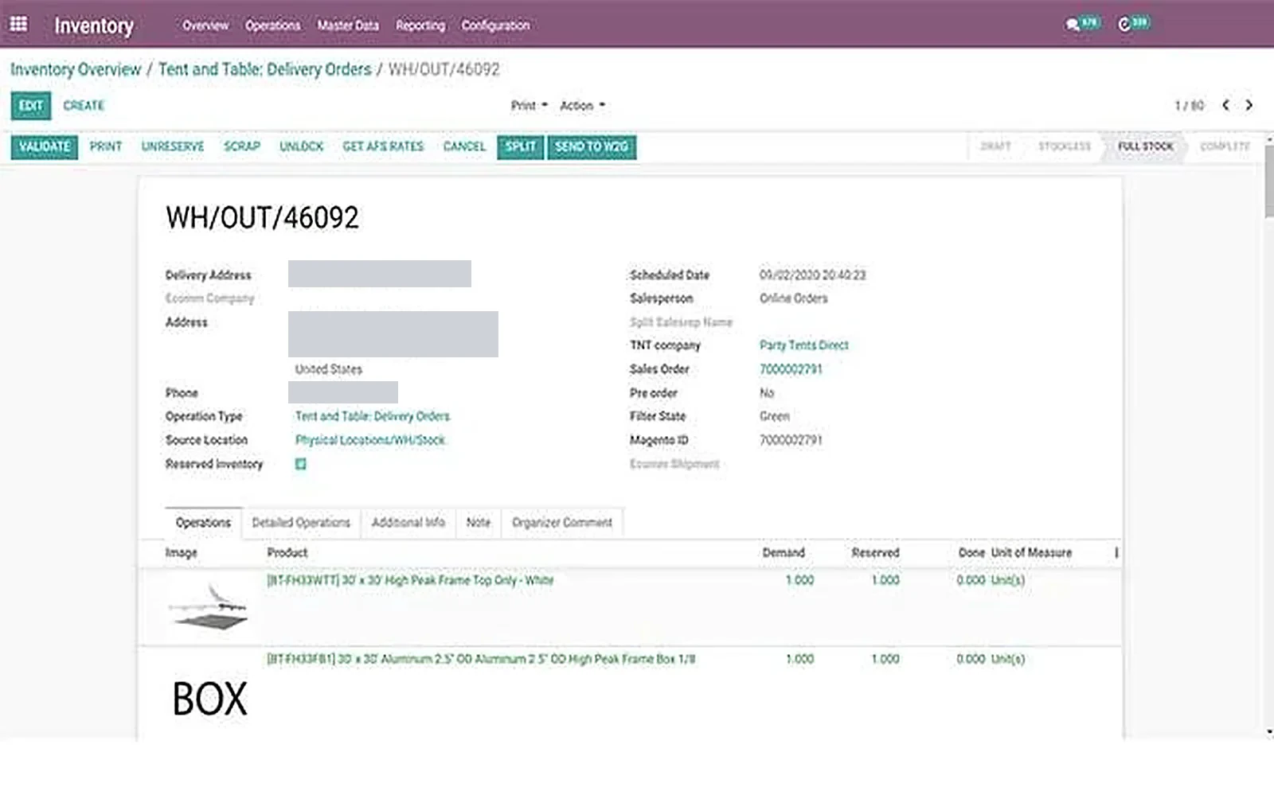Screen dimensions: 1274x791
Task: Switch to the Detailed Operations tab
Action: tap(301, 523)
